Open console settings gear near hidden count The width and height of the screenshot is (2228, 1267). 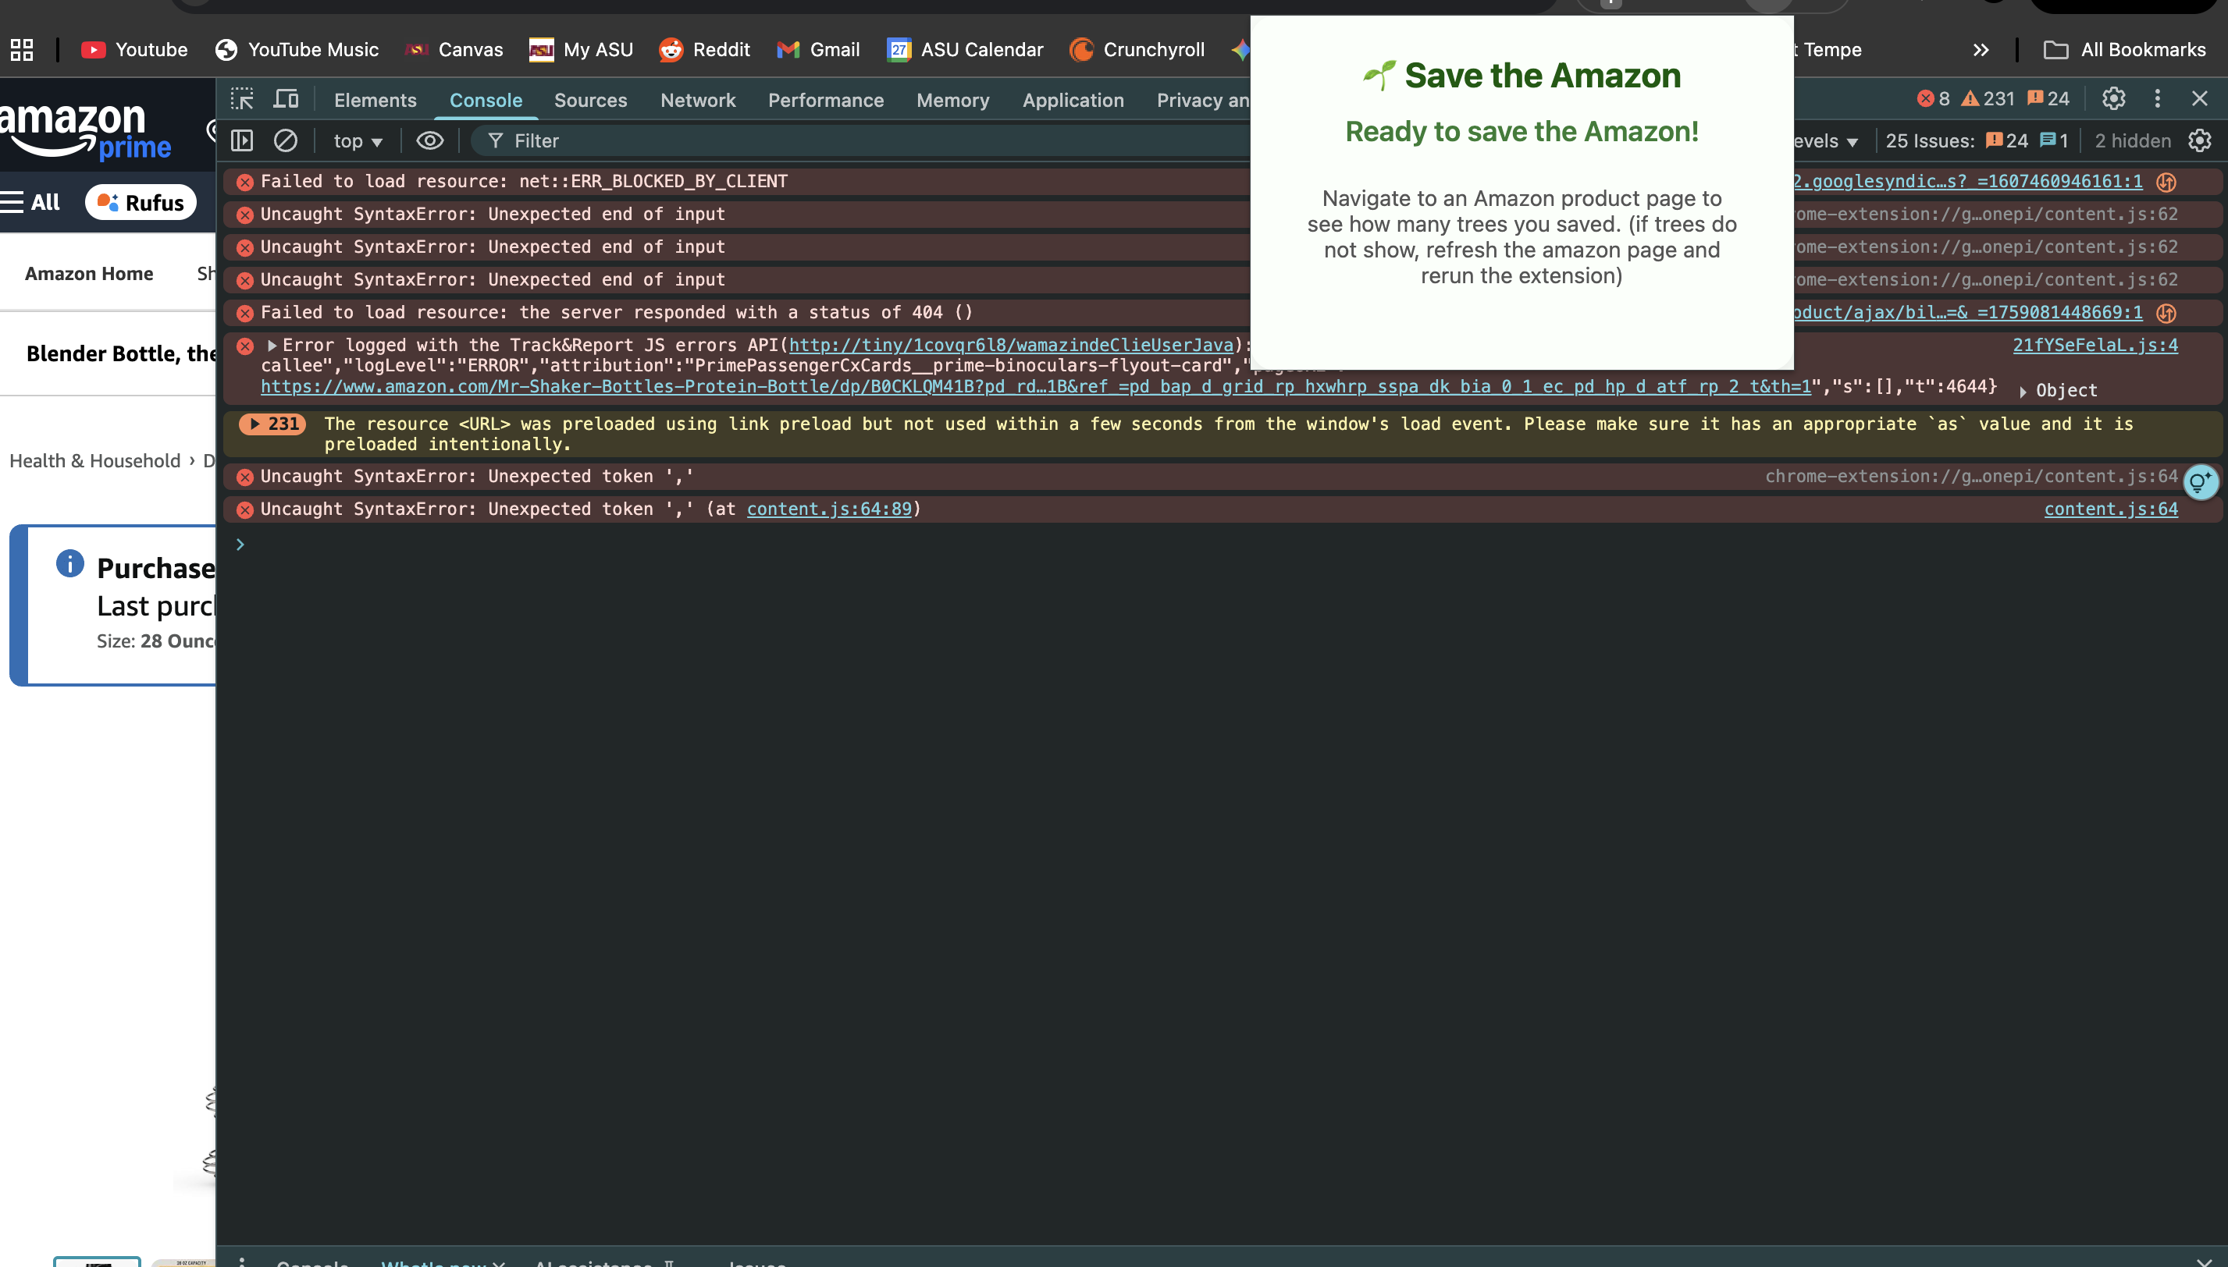2199,140
